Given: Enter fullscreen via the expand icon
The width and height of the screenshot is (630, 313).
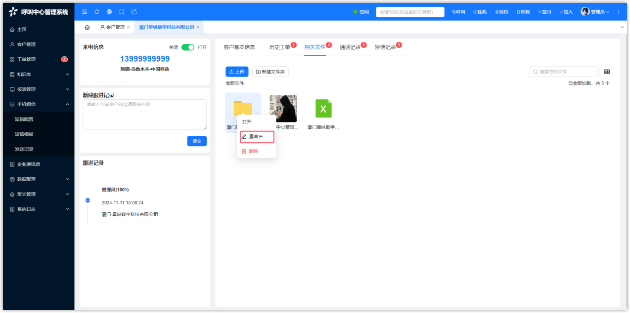Looking at the screenshot, I should pyautogui.click(x=122, y=12).
